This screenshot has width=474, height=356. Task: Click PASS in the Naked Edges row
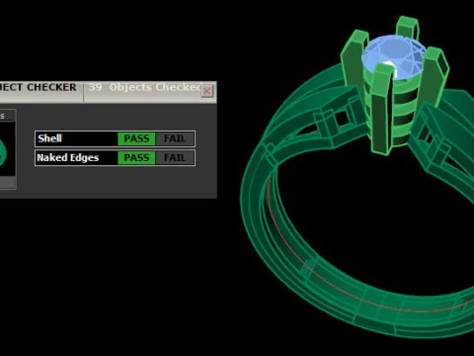(x=136, y=158)
